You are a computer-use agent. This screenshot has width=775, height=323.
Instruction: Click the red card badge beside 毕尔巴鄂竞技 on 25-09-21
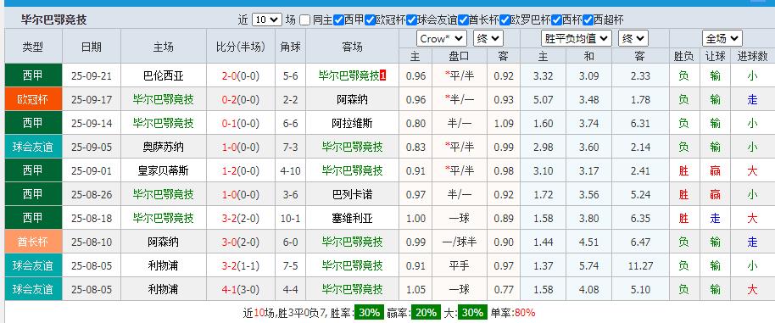[x=382, y=75]
